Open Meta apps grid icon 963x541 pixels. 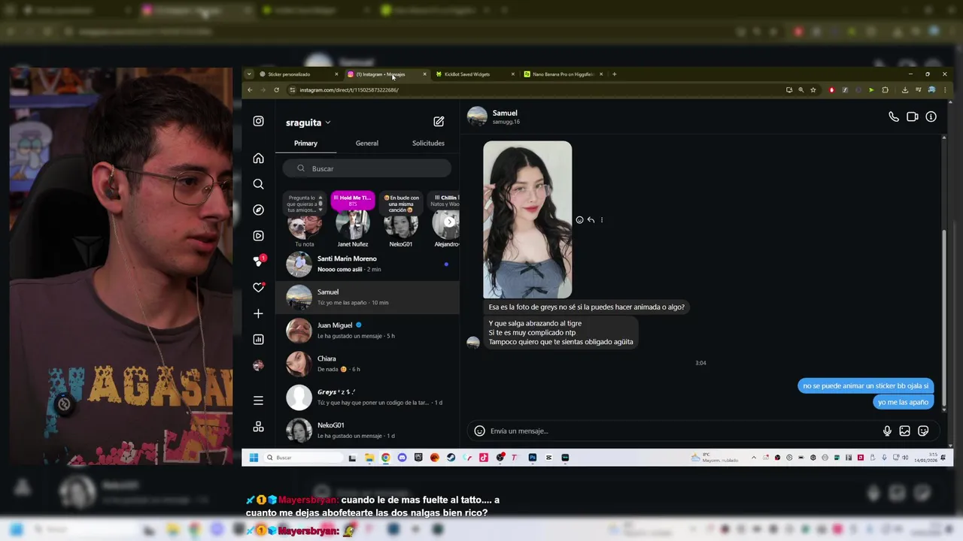[258, 427]
